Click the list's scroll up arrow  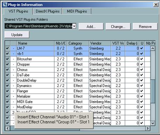tap(153, 48)
